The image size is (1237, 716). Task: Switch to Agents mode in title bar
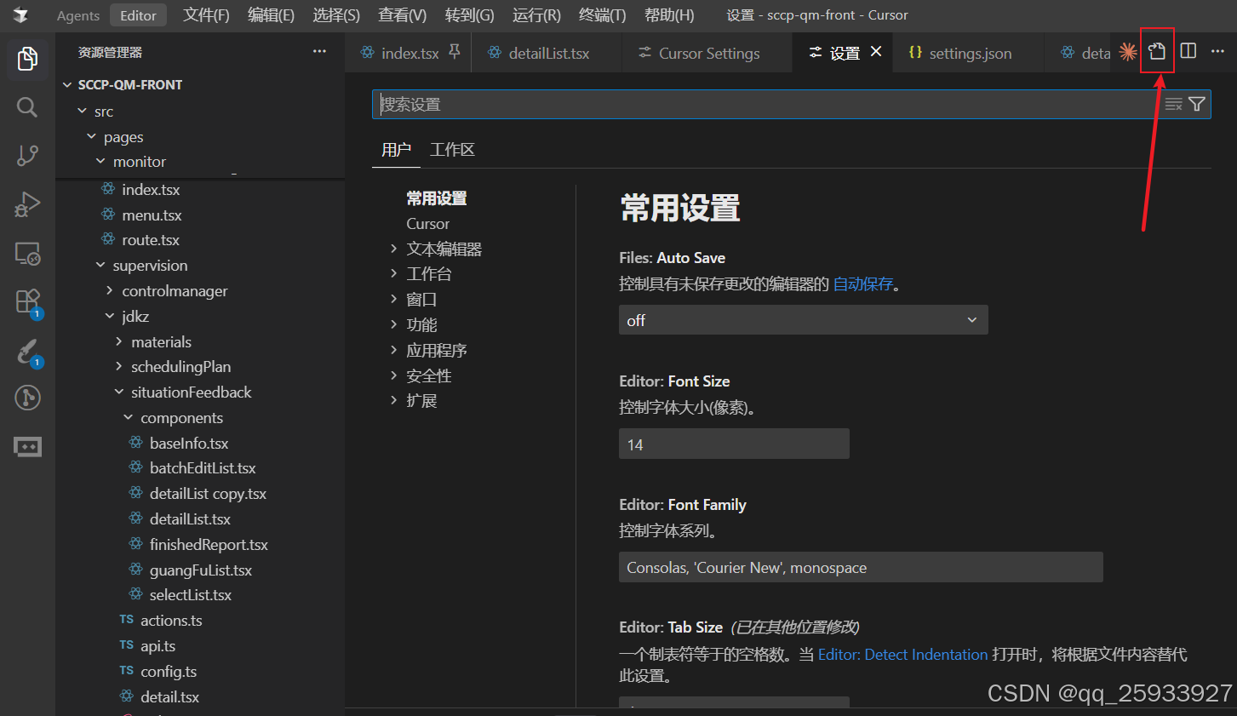tap(78, 15)
